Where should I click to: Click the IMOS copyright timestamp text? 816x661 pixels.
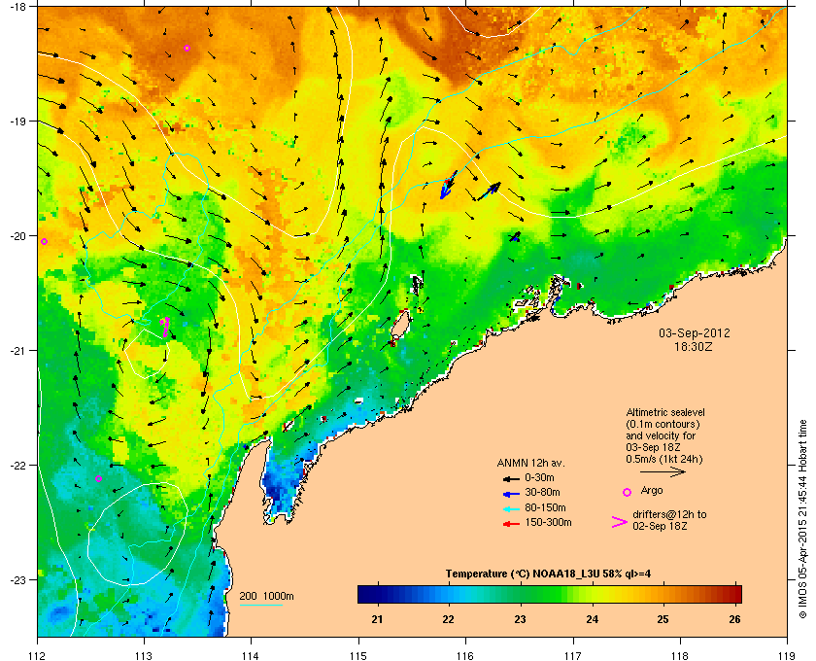click(x=803, y=519)
